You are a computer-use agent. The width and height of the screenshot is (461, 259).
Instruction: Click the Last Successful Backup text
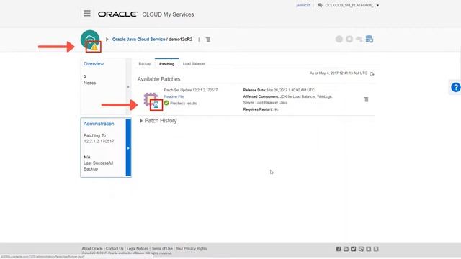[98, 166]
